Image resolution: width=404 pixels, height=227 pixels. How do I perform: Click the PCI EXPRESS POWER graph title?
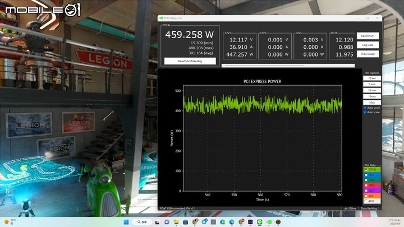click(x=262, y=81)
